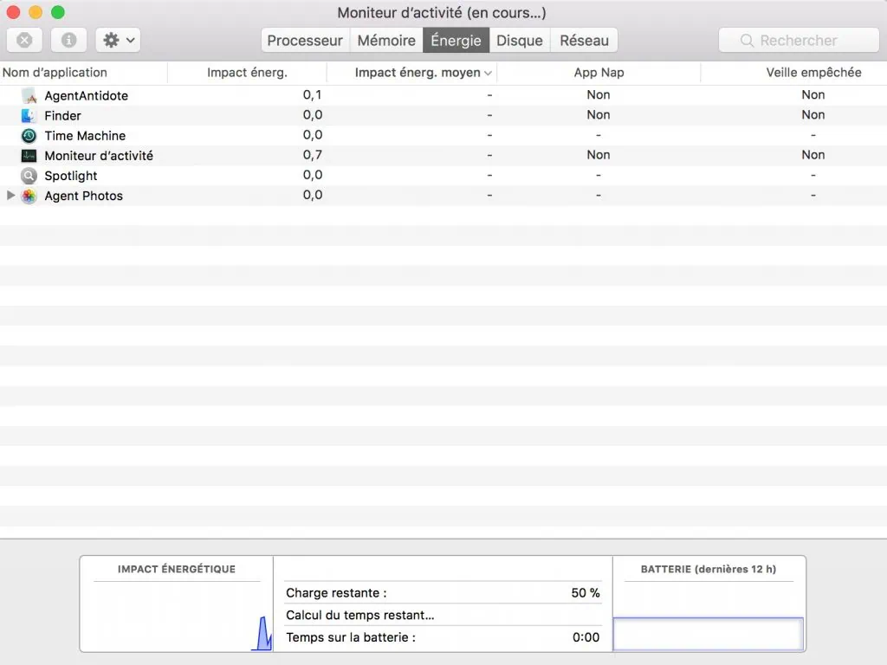
Task: Click the Finder icon in the process list
Action: 29,115
